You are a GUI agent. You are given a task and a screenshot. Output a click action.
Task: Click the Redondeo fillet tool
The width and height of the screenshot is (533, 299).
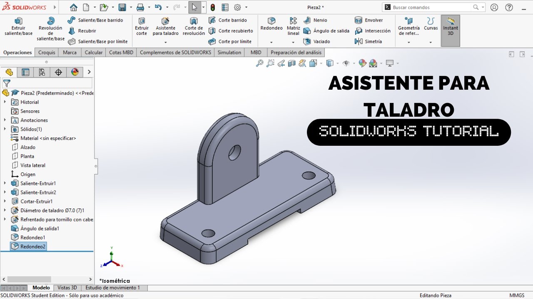tap(271, 24)
